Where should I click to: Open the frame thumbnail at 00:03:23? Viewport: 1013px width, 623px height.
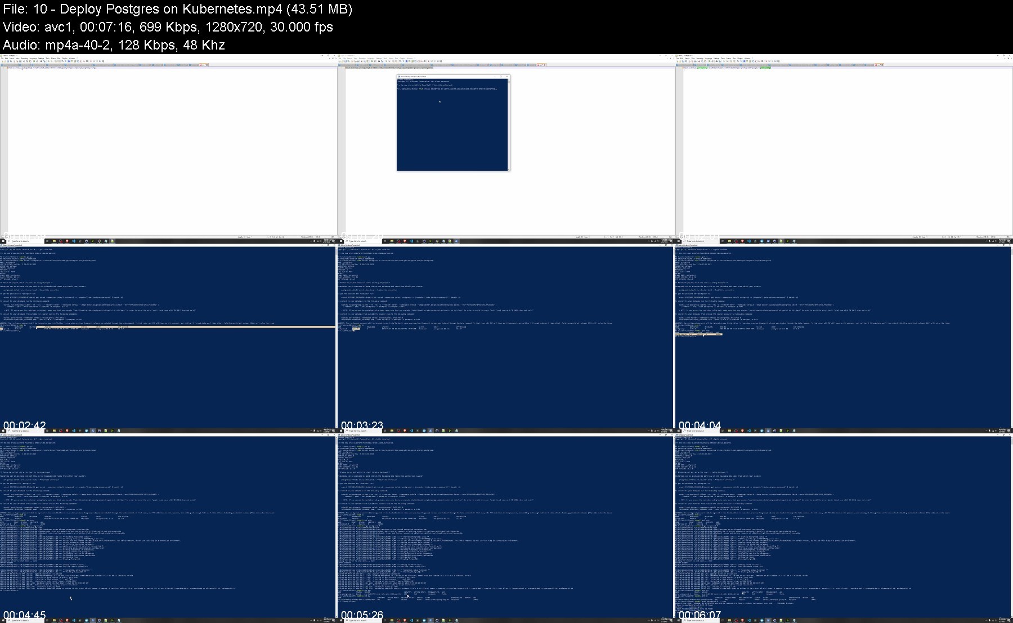coord(506,338)
